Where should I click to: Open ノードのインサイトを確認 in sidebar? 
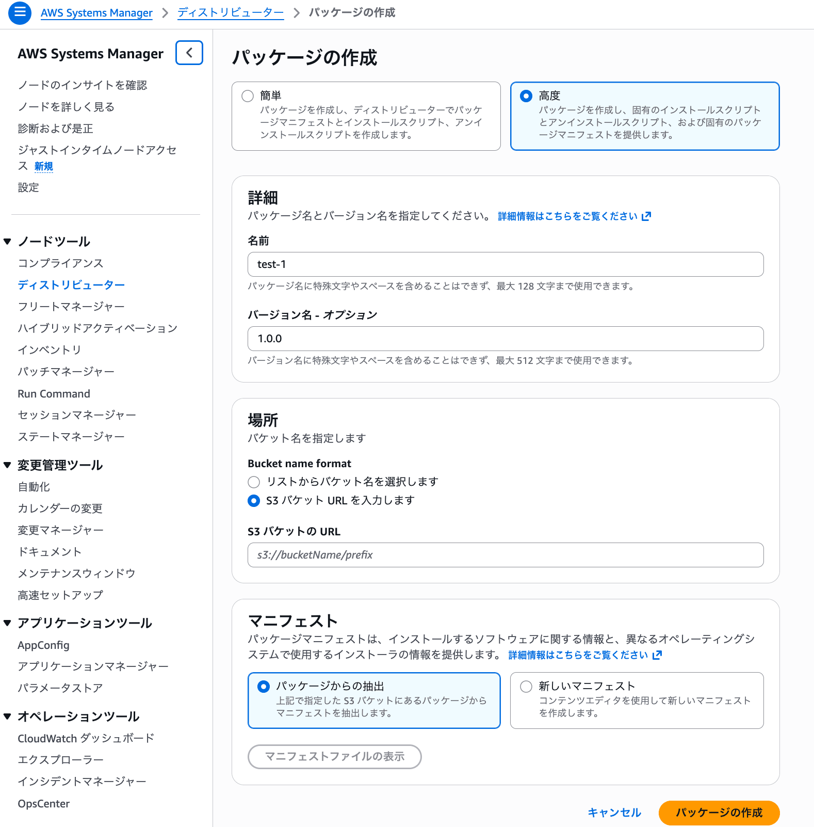(x=83, y=85)
